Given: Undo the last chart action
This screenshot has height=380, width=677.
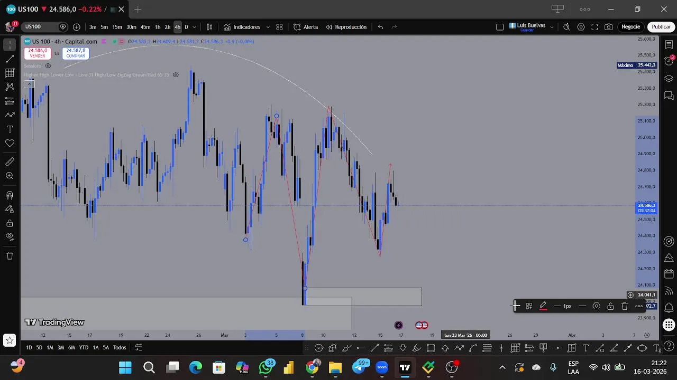Looking at the screenshot, I should (x=380, y=27).
